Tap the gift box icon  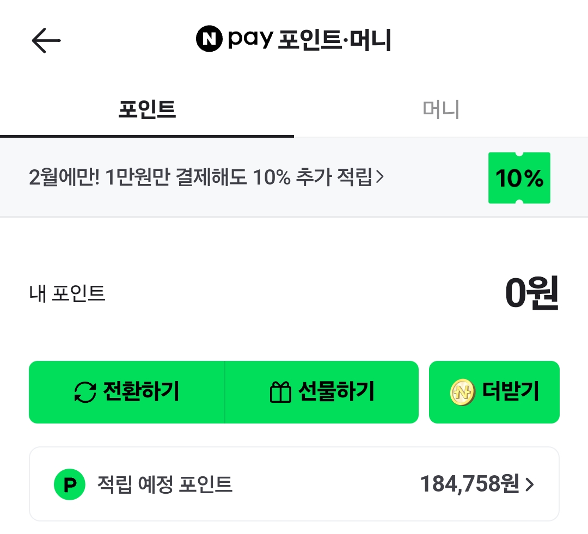(281, 392)
